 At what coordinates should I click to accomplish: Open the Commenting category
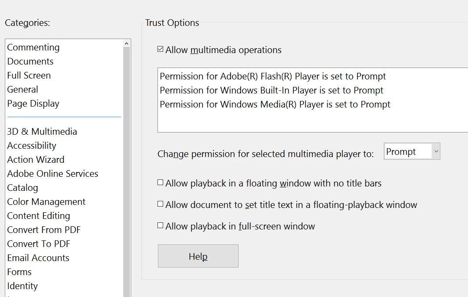[x=33, y=47]
